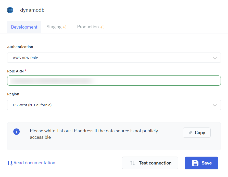Click the sparkle icon next to Staging
228x177 pixels.
(65, 27)
